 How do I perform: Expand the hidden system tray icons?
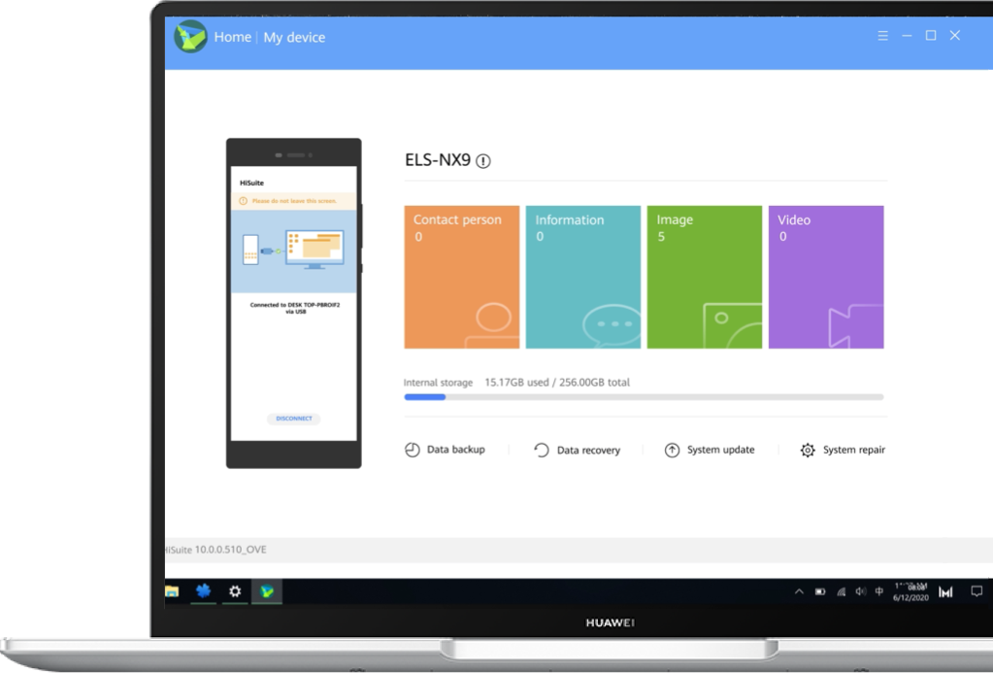click(799, 591)
